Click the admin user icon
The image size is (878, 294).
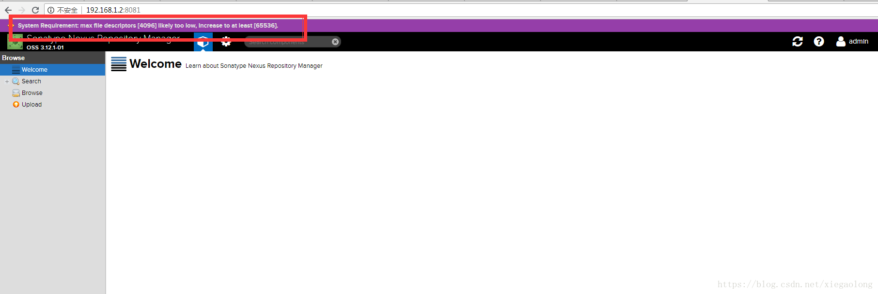[x=841, y=42]
